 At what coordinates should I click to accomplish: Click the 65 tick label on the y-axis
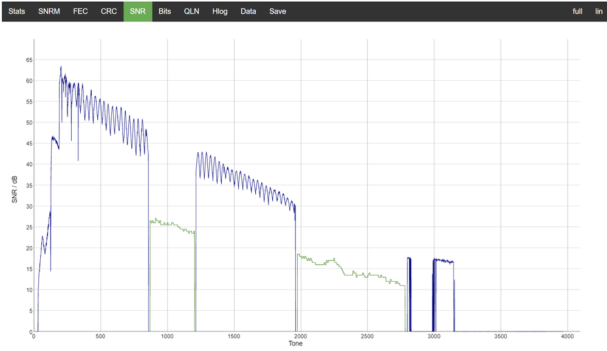click(28, 60)
